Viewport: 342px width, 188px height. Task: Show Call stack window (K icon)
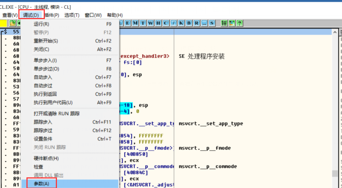point(181,23)
